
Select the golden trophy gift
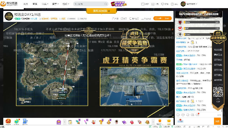click(101, 122)
